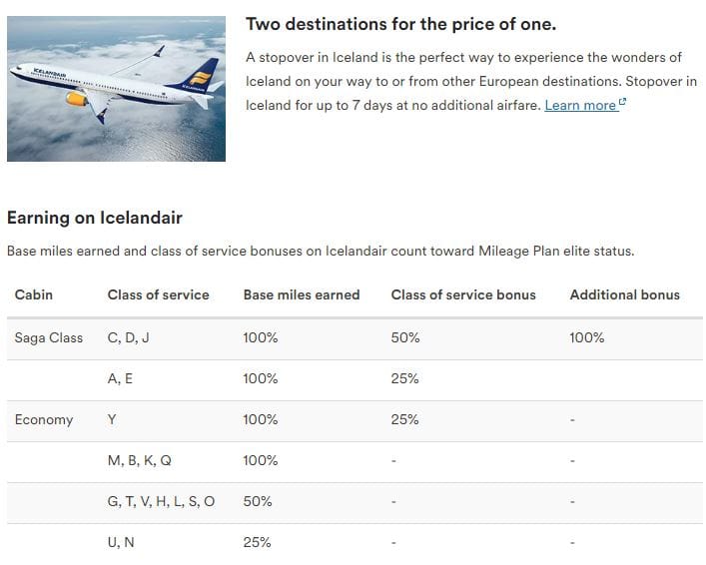Select the Additional bonus column header
Screen dimensions: 706x565
pos(624,294)
